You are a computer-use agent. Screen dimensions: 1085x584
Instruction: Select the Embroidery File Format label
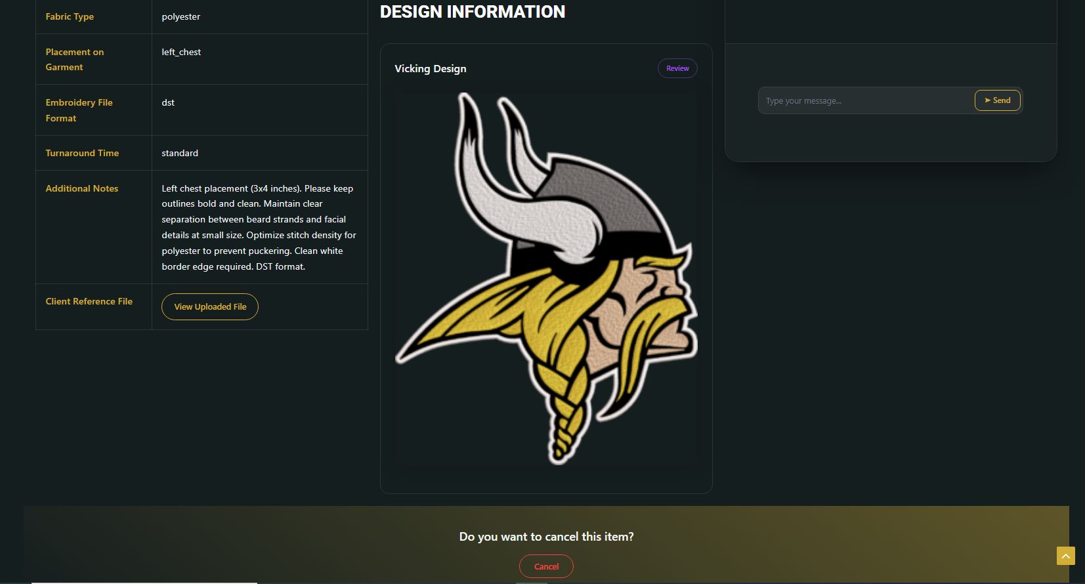tap(79, 110)
